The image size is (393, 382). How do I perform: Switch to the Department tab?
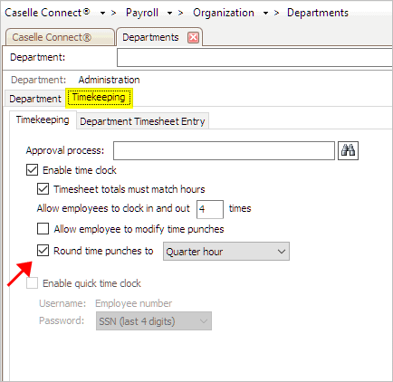(x=35, y=99)
